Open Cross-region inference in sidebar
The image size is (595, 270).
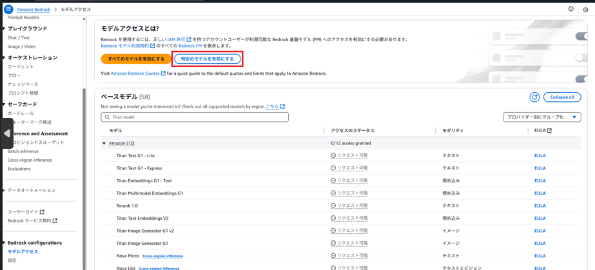pyautogui.click(x=30, y=160)
